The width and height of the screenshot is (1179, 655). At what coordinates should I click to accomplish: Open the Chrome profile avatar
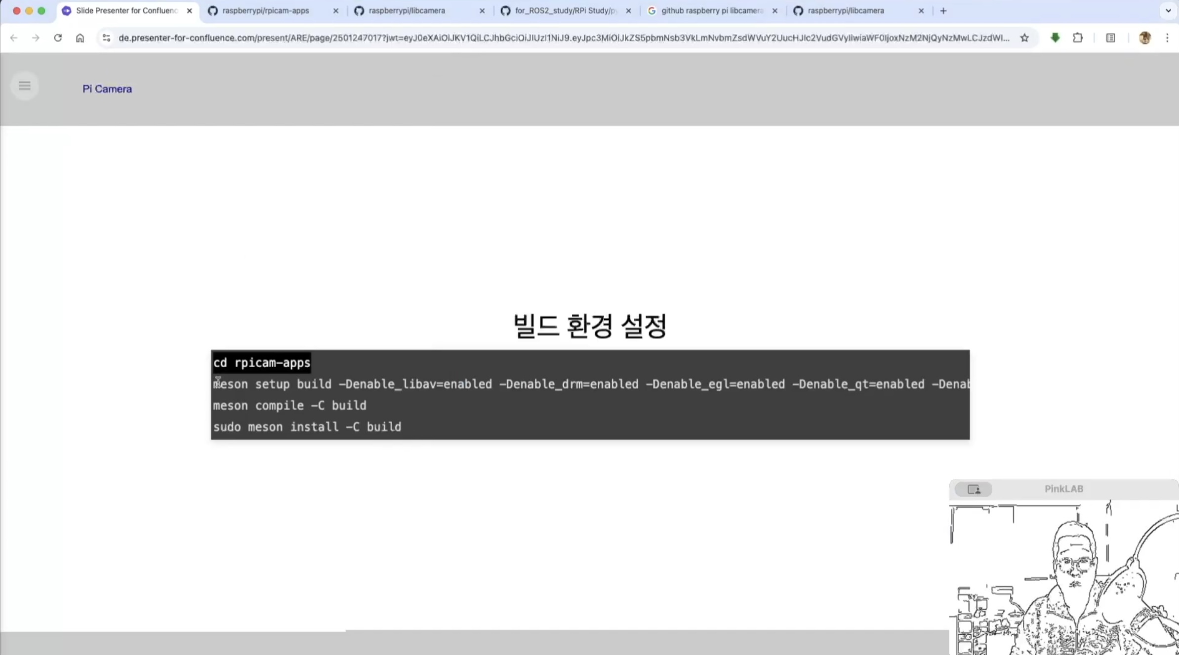coord(1144,38)
